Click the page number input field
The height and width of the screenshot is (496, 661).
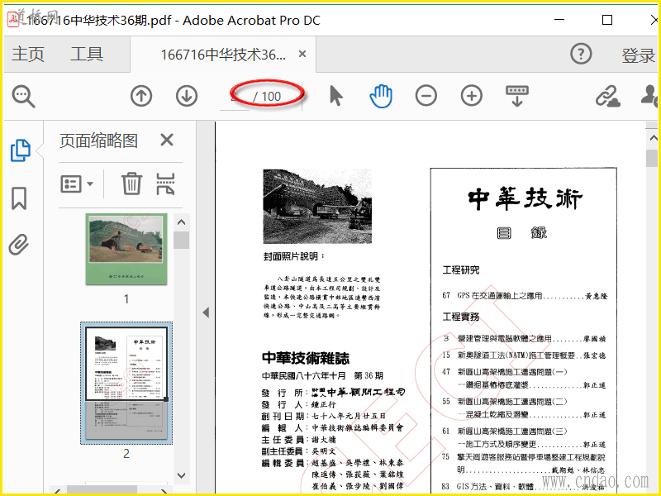point(235,97)
